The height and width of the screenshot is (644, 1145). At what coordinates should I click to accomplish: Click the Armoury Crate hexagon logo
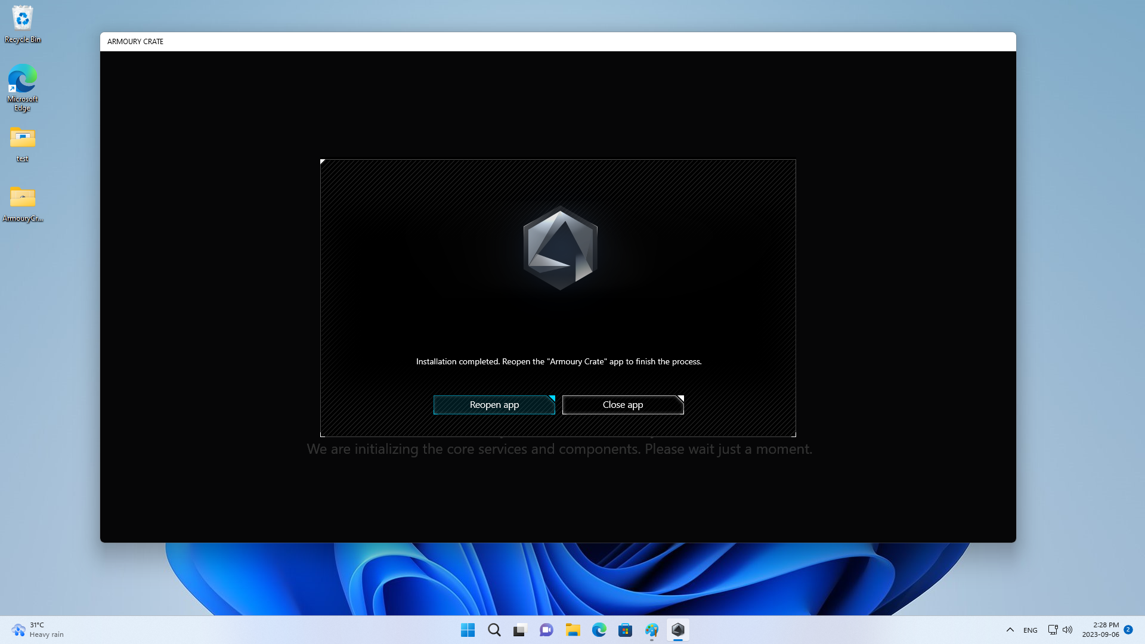click(x=560, y=248)
